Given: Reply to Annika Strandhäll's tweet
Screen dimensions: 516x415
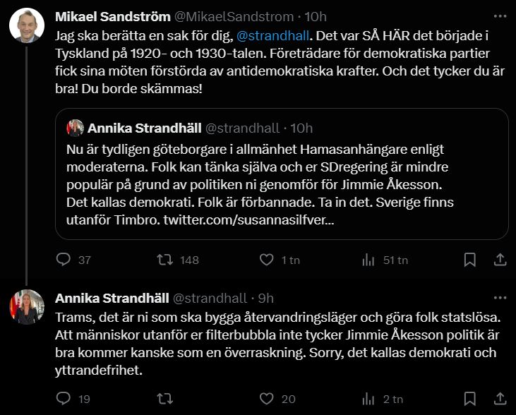Looking at the screenshot, I should pyautogui.click(x=63, y=399).
